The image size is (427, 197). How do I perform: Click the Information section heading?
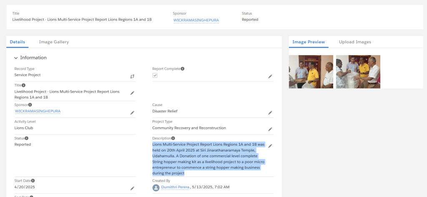click(x=33, y=58)
